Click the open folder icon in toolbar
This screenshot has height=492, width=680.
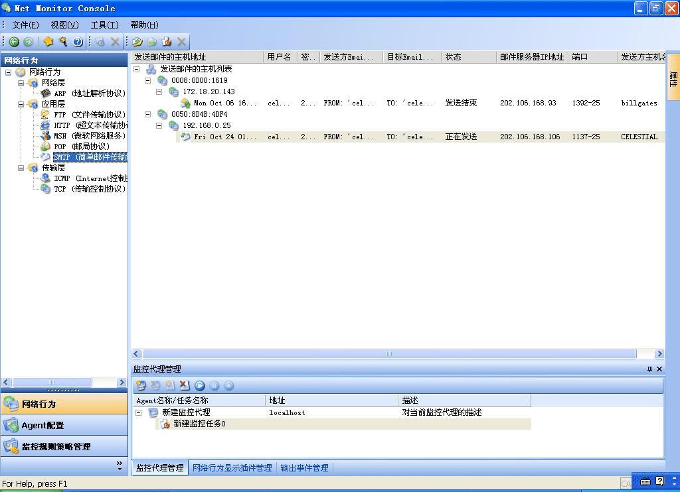point(137,42)
